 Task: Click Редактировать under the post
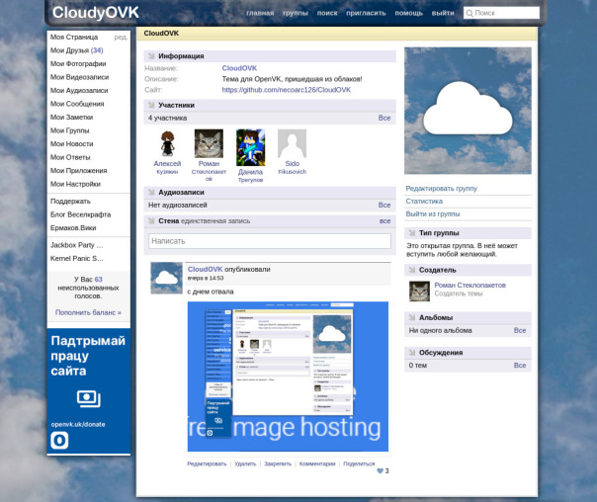(207, 463)
